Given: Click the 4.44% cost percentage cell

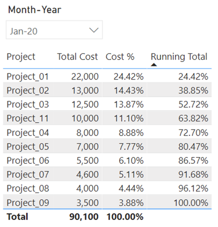Looking at the screenshot, I should click(x=131, y=189).
